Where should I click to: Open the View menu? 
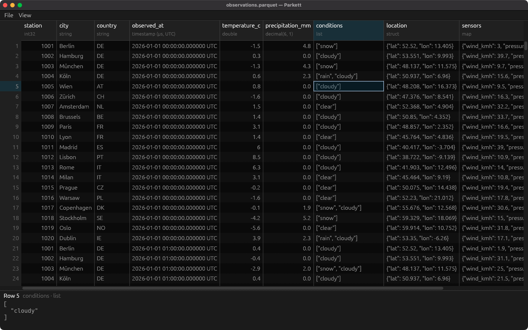coord(25,15)
